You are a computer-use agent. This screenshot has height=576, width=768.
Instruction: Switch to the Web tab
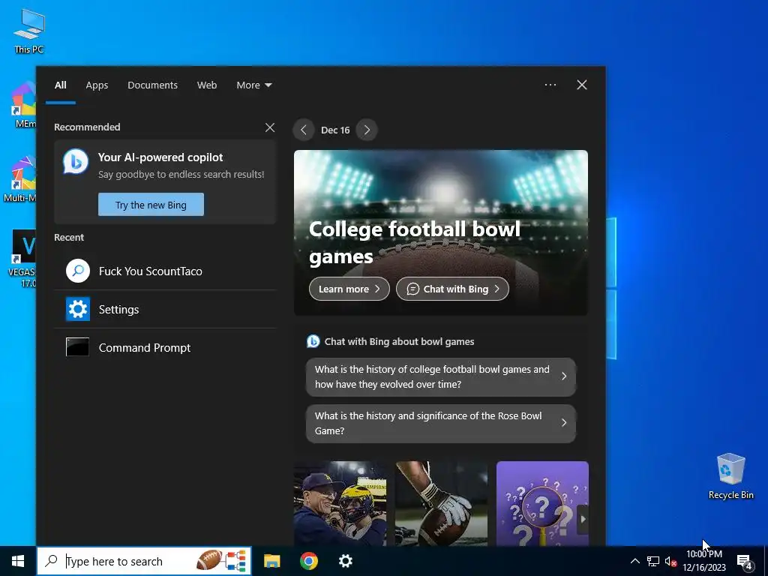tap(207, 85)
